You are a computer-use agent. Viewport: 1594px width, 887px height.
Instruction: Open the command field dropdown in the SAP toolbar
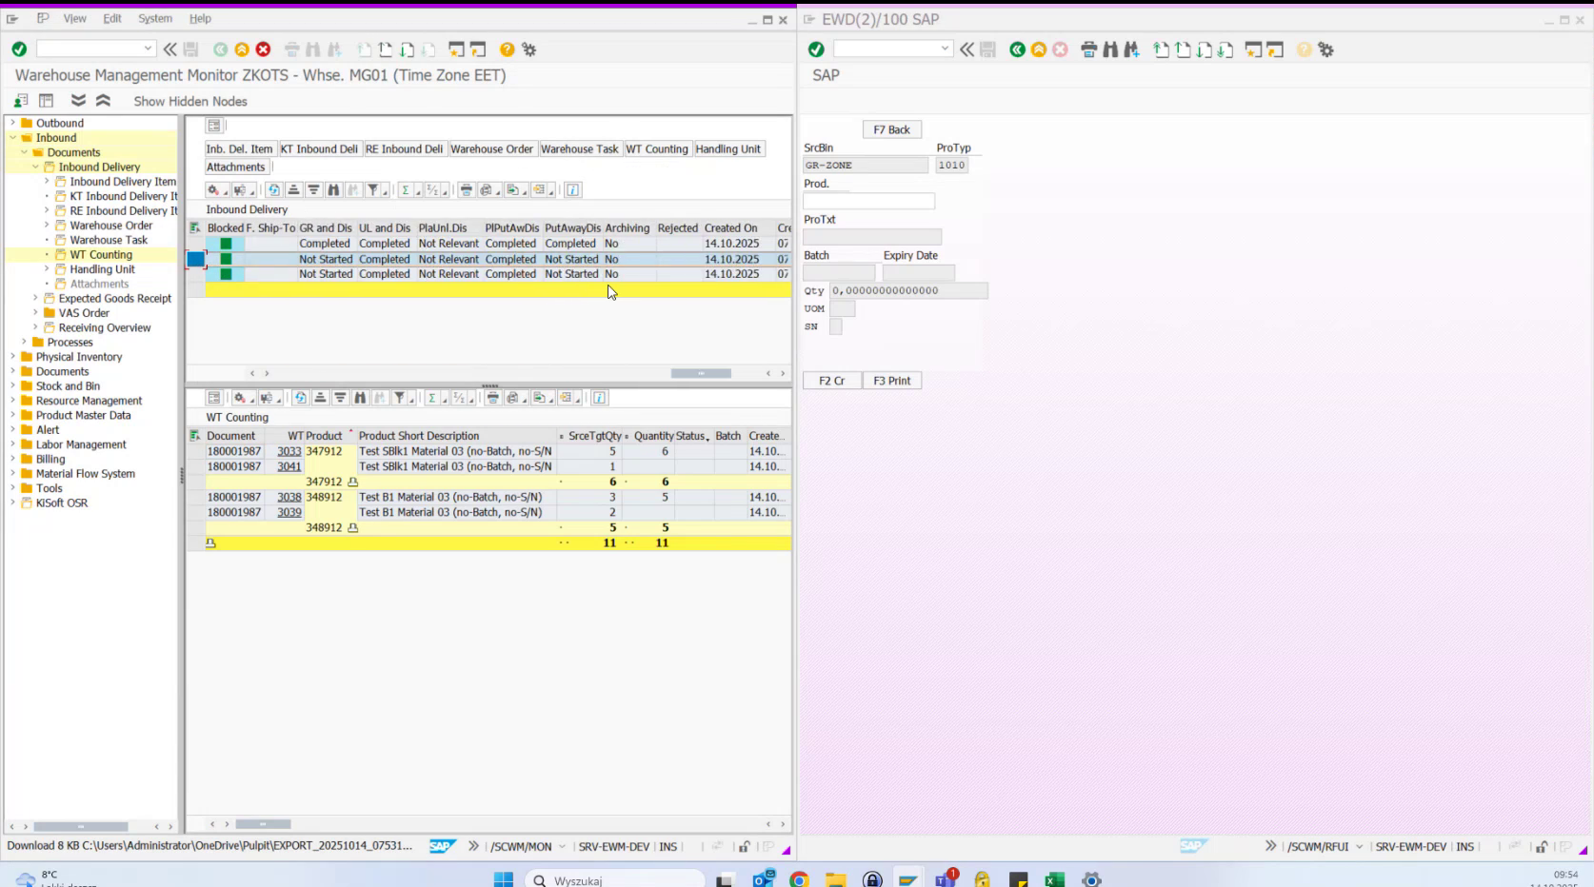pos(148,47)
